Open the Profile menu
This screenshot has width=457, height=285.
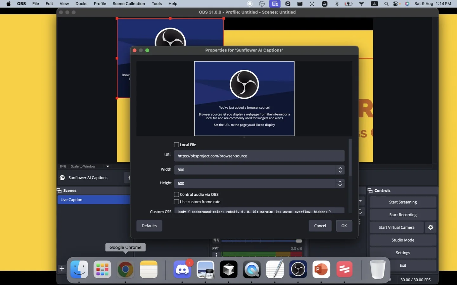click(100, 4)
